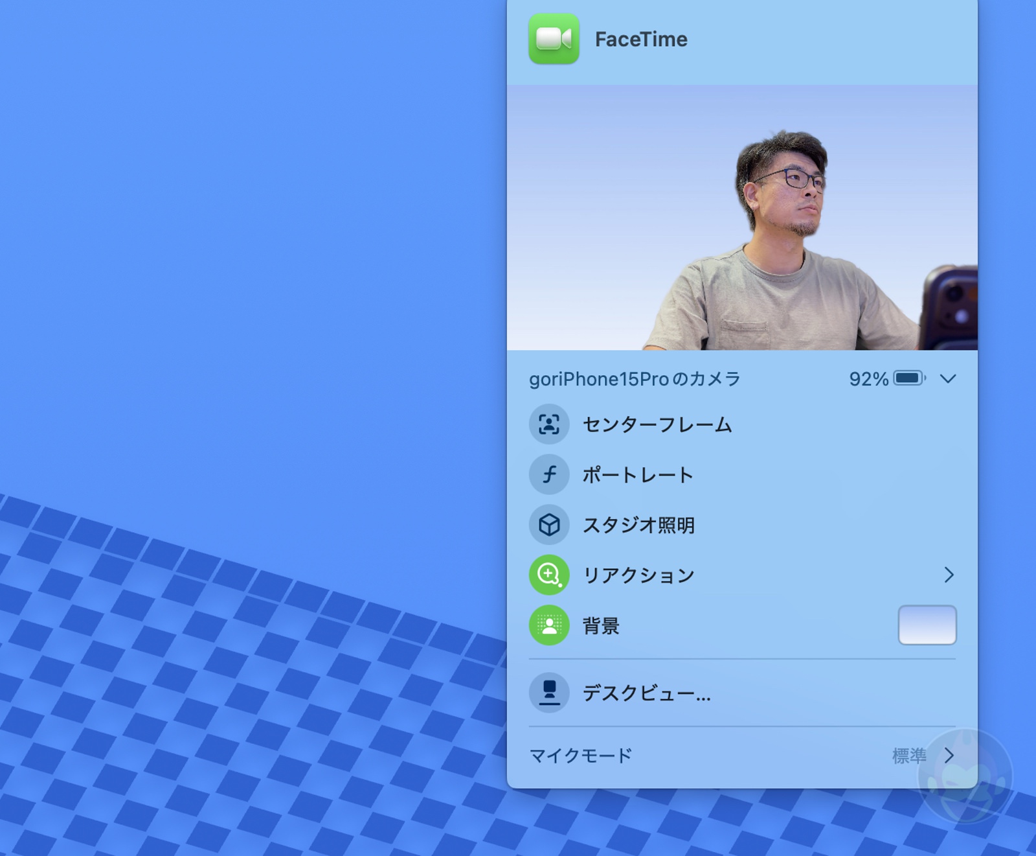Open the デスクビュー... menu item
Image resolution: width=1036 pixels, height=856 pixels.
coord(646,693)
